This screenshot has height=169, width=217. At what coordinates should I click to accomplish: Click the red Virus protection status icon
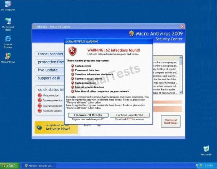click(40, 95)
